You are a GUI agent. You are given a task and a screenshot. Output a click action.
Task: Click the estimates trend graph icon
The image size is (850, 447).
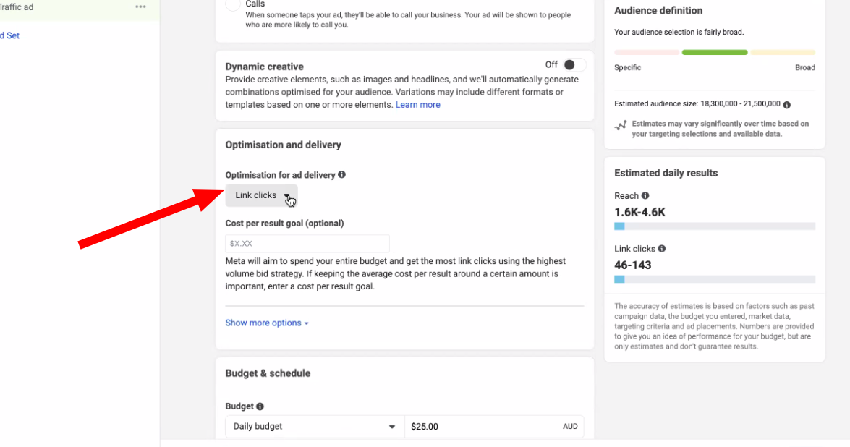coord(621,126)
